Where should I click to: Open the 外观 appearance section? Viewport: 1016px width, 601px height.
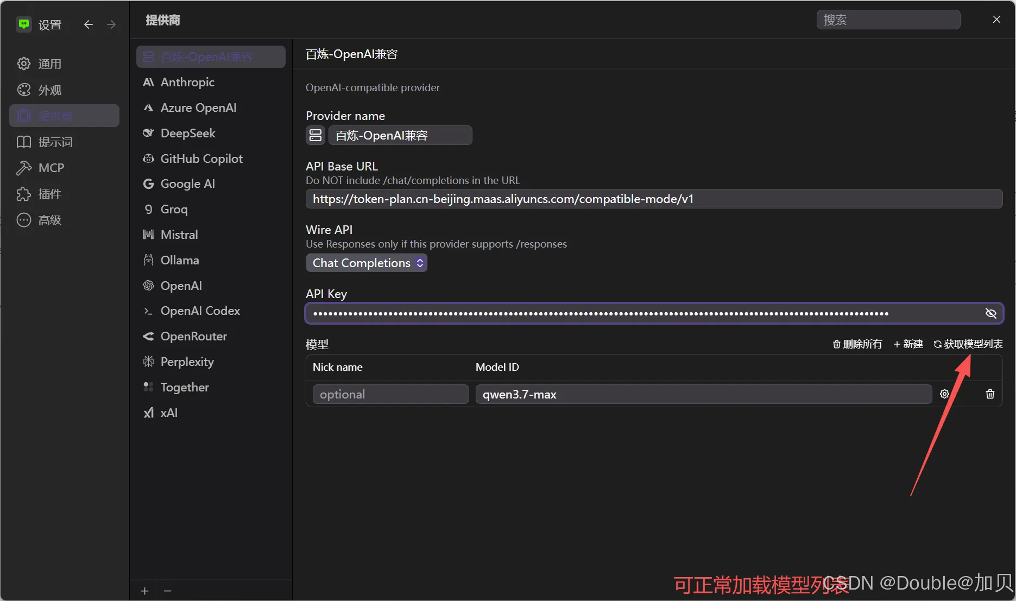click(64, 90)
